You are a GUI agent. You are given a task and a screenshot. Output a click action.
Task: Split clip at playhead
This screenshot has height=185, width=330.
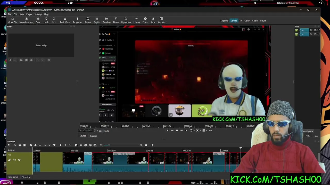pyautogui.click(x=54, y=145)
